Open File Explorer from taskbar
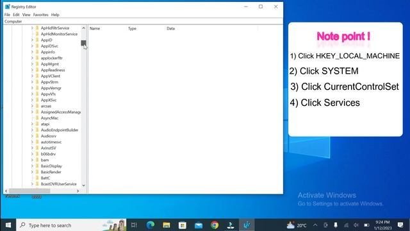This screenshot has width=410, height=231. coord(167,225)
